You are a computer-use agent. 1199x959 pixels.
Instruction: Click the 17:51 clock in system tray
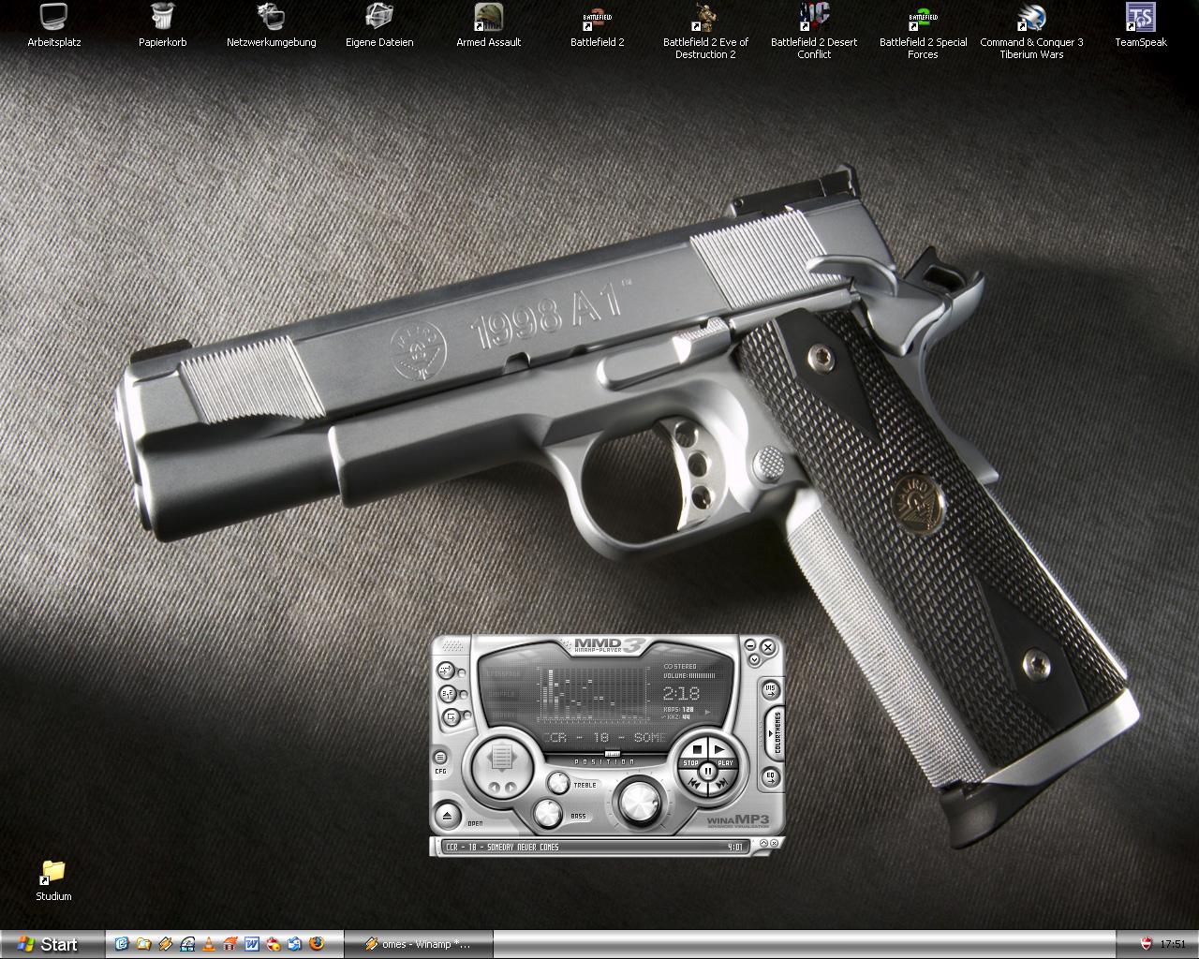(1173, 944)
